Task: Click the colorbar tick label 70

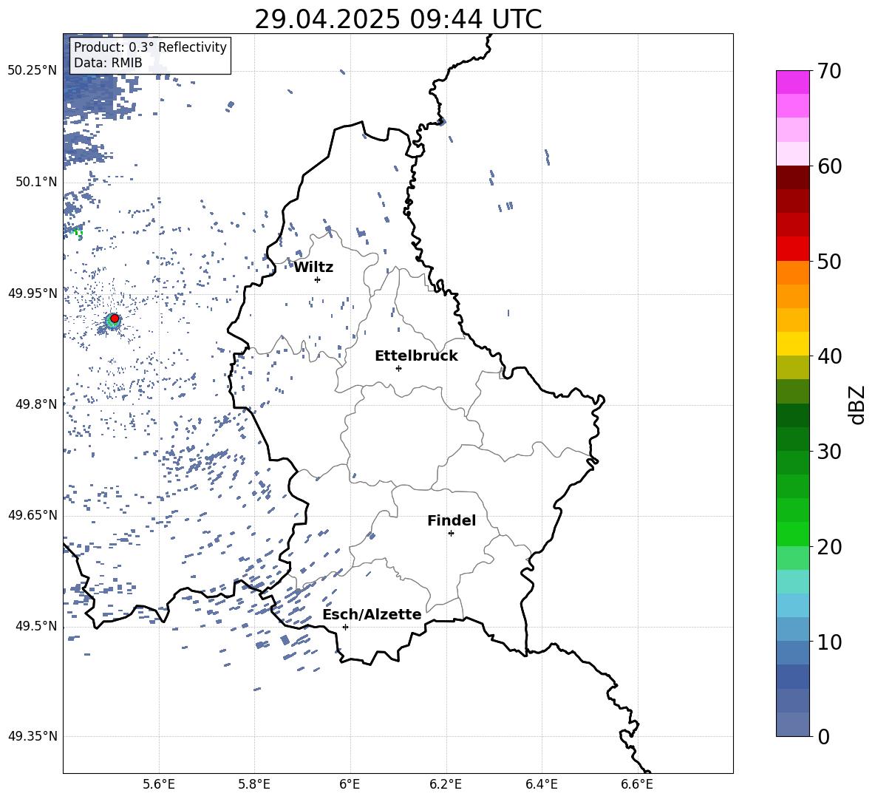Action: pyautogui.click(x=829, y=71)
